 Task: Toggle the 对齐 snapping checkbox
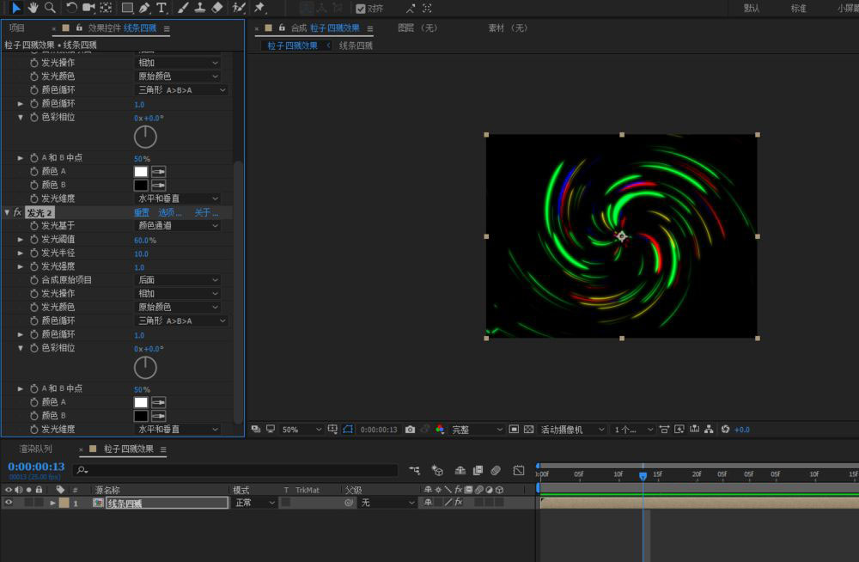click(x=361, y=9)
